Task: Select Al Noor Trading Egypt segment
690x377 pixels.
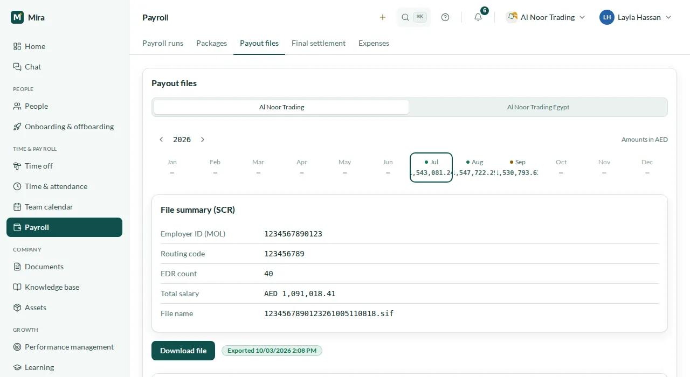Action: [538, 107]
